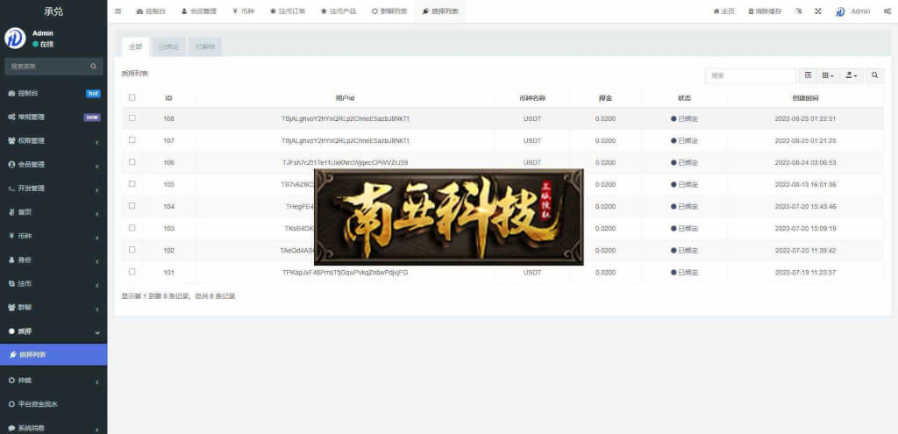Open the columns dropdown in the table toolbar
The image size is (898, 434).
[828, 75]
